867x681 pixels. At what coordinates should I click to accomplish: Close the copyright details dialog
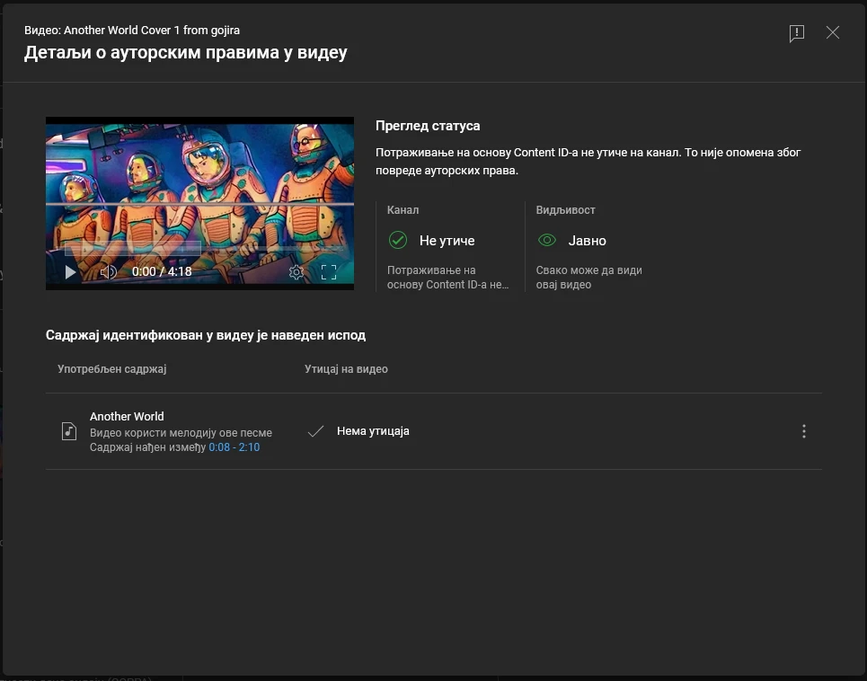(x=833, y=32)
